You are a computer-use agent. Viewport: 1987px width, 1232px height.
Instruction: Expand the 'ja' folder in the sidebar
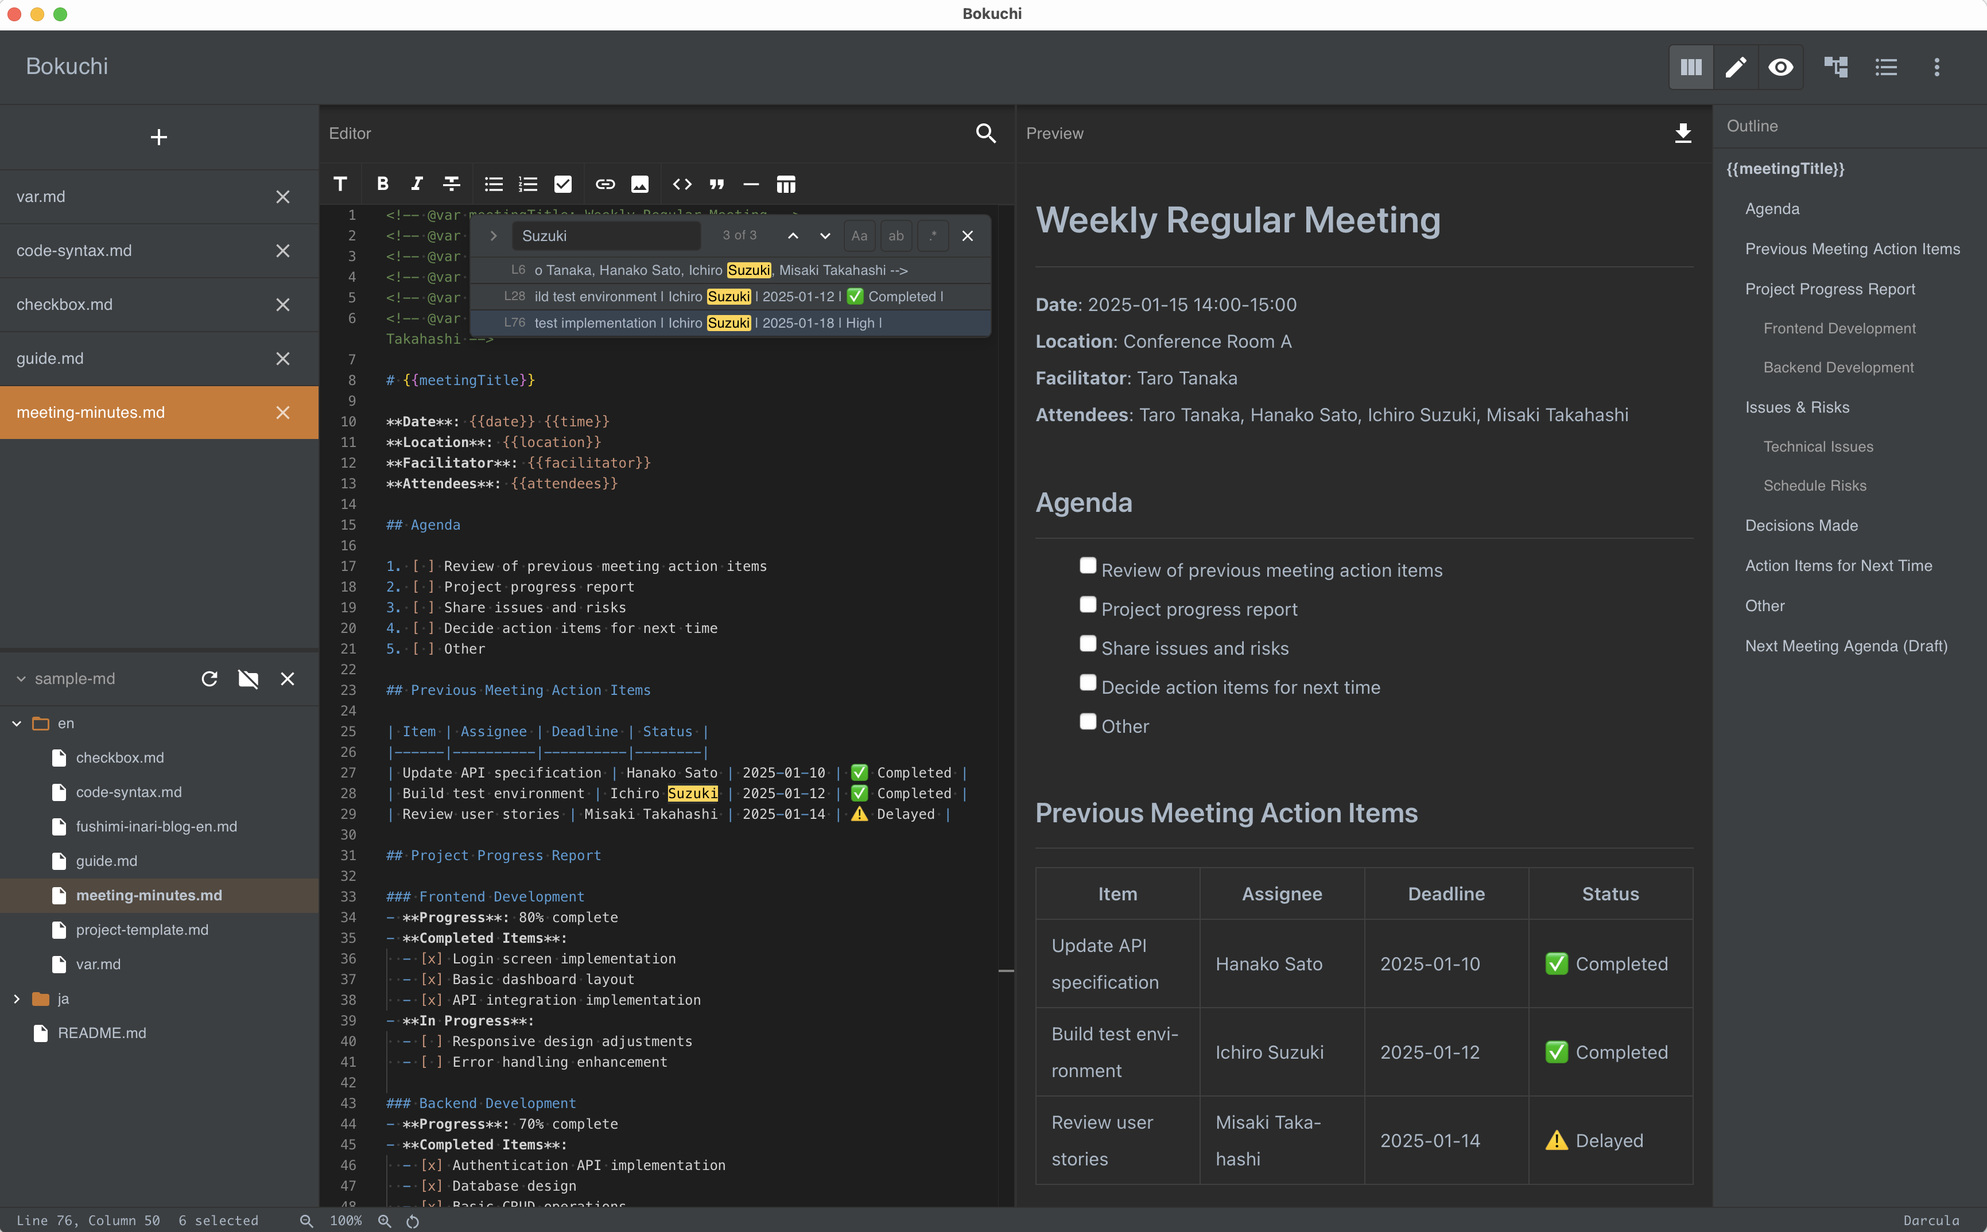tap(15, 999)
